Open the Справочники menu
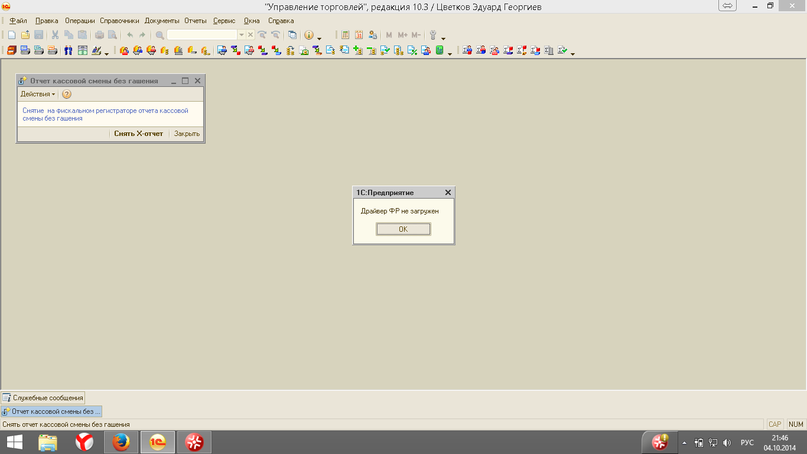This screenshot has height=454, width=807. click(119, 21)
